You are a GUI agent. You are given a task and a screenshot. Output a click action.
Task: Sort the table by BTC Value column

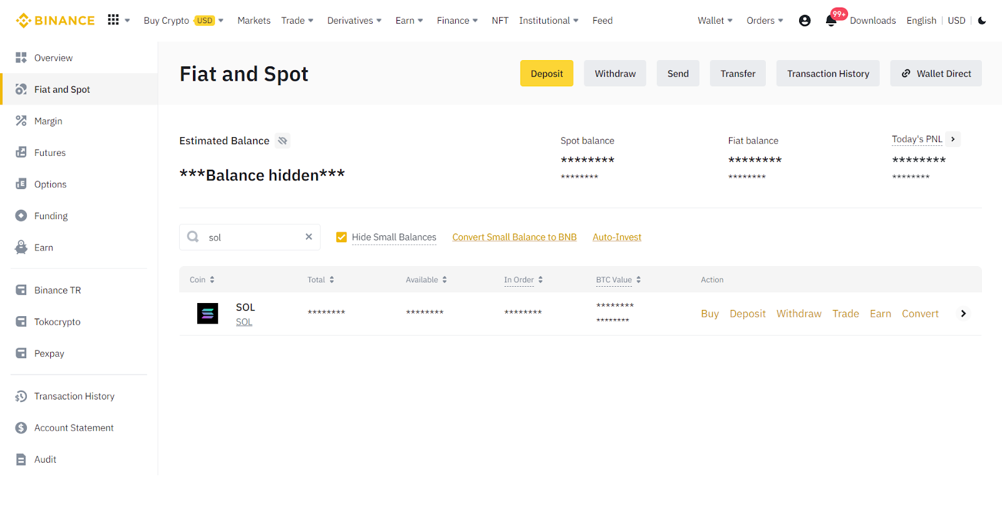(x=619, y=280)
